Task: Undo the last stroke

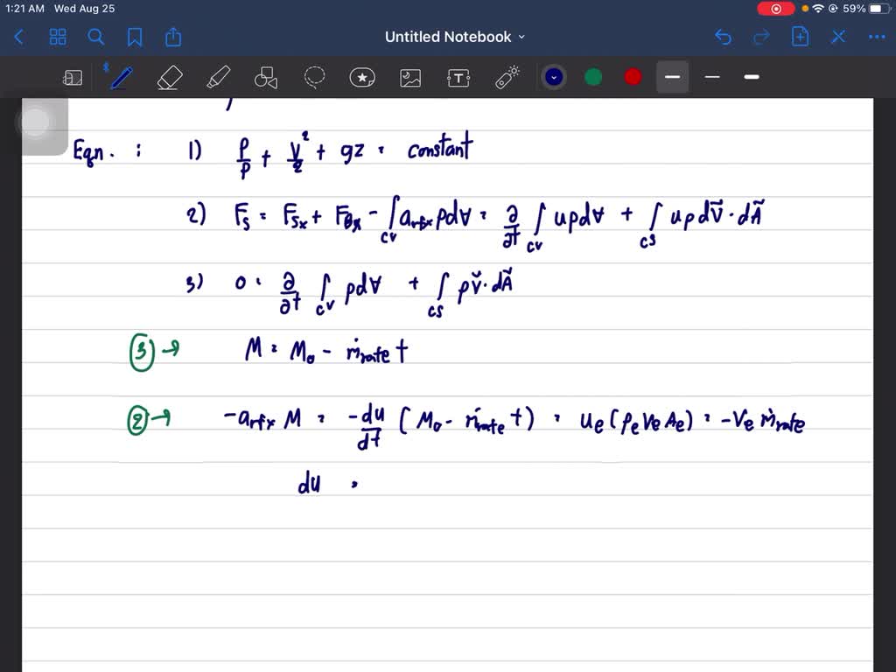Action: point(723,37)
